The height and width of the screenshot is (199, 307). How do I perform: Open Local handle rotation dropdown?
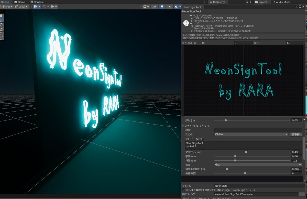coord(21,7)
